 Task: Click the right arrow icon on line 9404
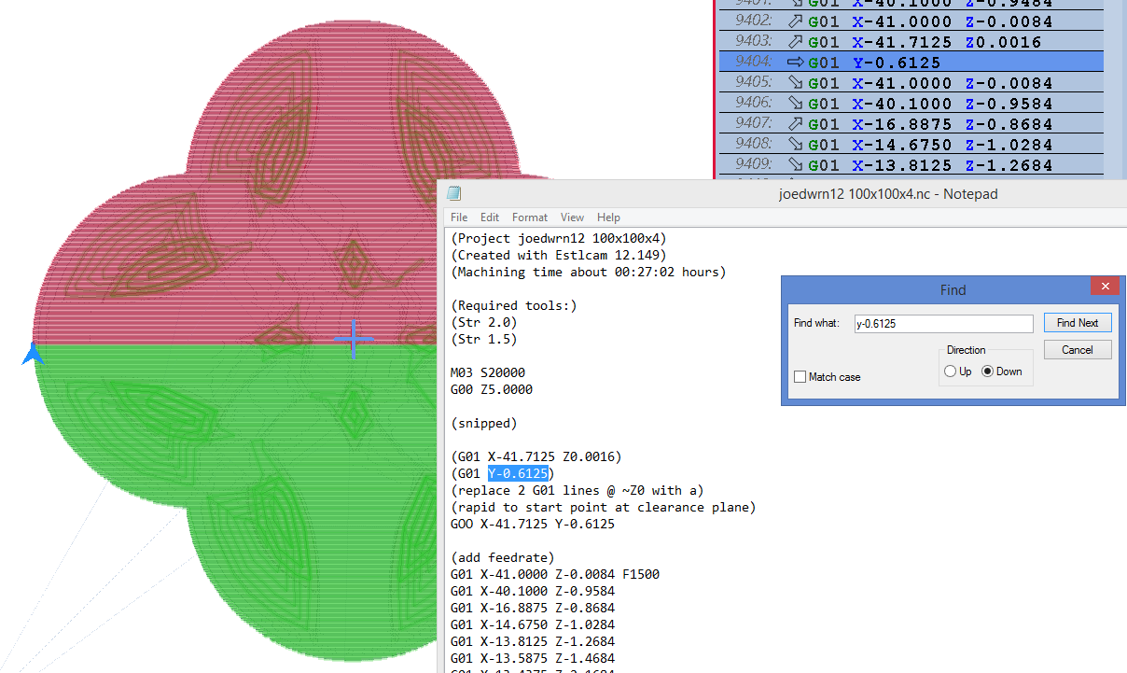[796, 63]
